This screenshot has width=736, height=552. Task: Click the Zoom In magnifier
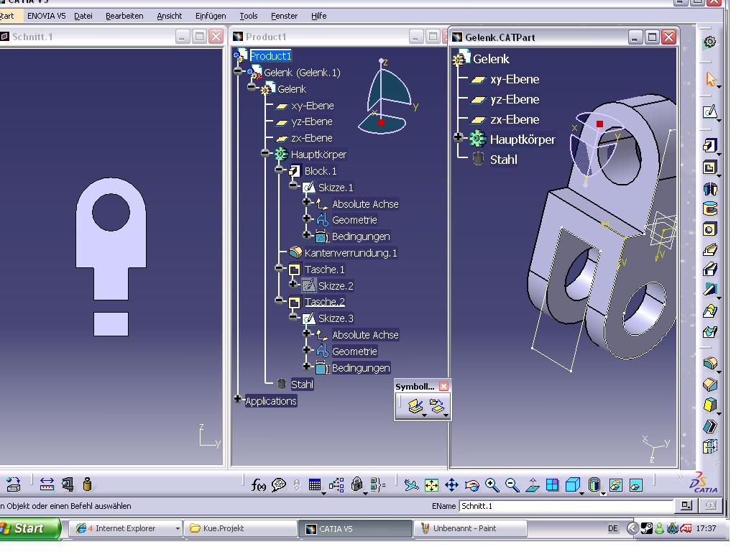492,485
